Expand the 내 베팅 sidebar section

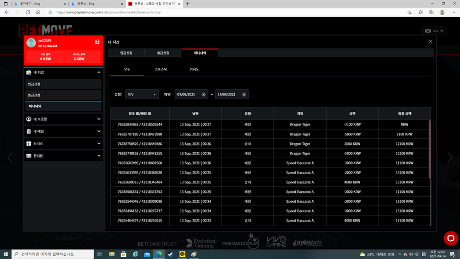point(99,131)
